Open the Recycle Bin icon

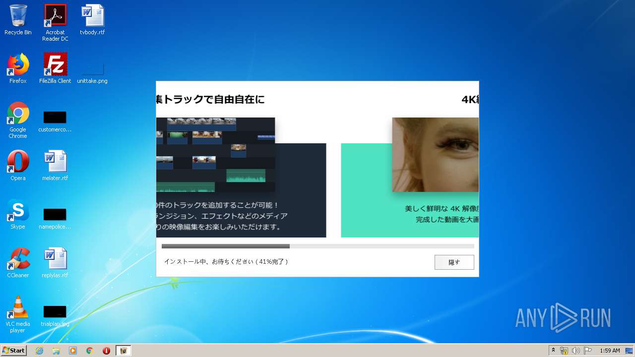point(18,20)
